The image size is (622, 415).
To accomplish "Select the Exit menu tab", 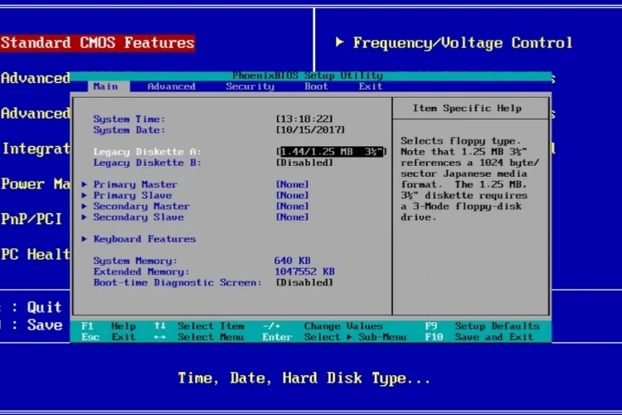I will 370,86.
